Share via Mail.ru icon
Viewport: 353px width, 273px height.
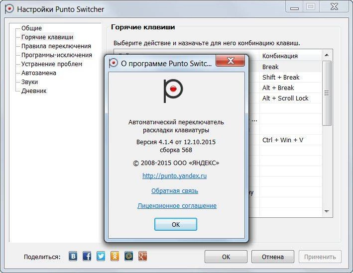coord(129,256)
